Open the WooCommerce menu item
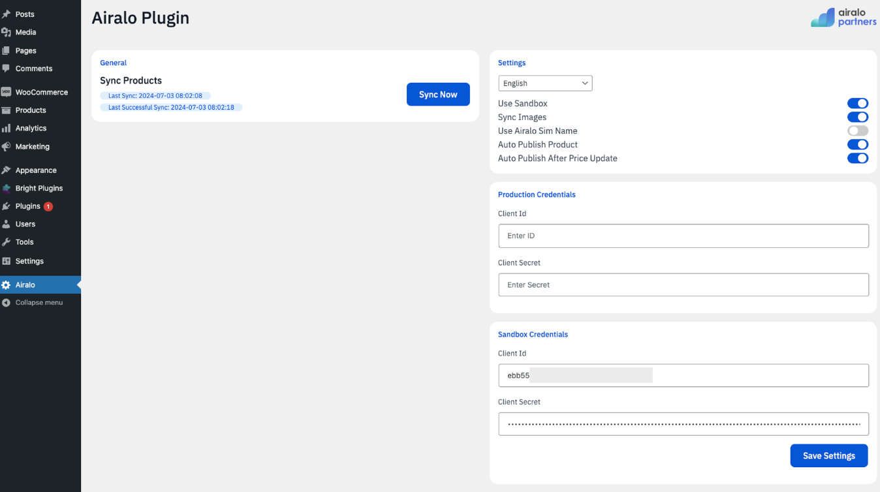The height and width of the screenshot is (492, 880). (x=40, y=92)
